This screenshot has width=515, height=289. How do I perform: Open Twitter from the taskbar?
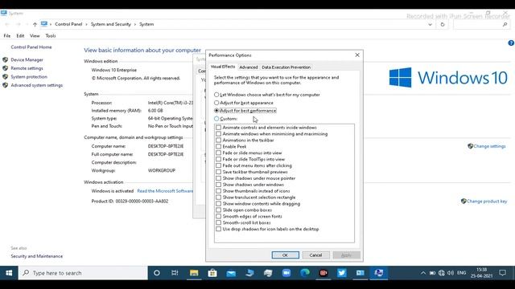[341, 273]
